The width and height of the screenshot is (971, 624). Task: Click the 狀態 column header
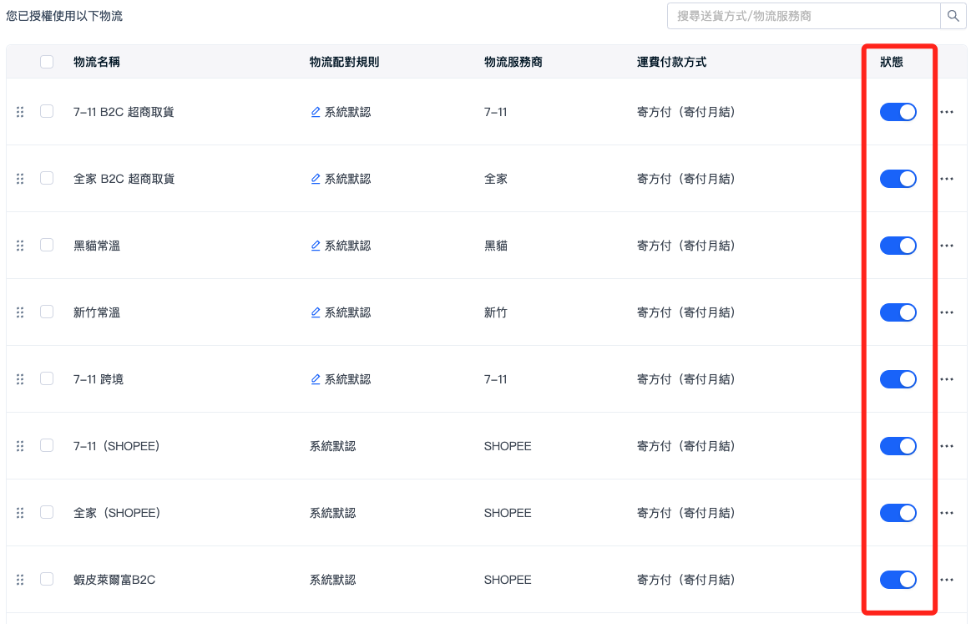point(892,62)
